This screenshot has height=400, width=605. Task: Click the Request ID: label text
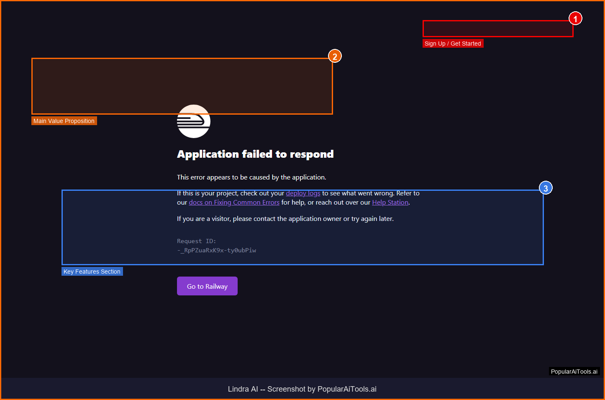point(196,241)
